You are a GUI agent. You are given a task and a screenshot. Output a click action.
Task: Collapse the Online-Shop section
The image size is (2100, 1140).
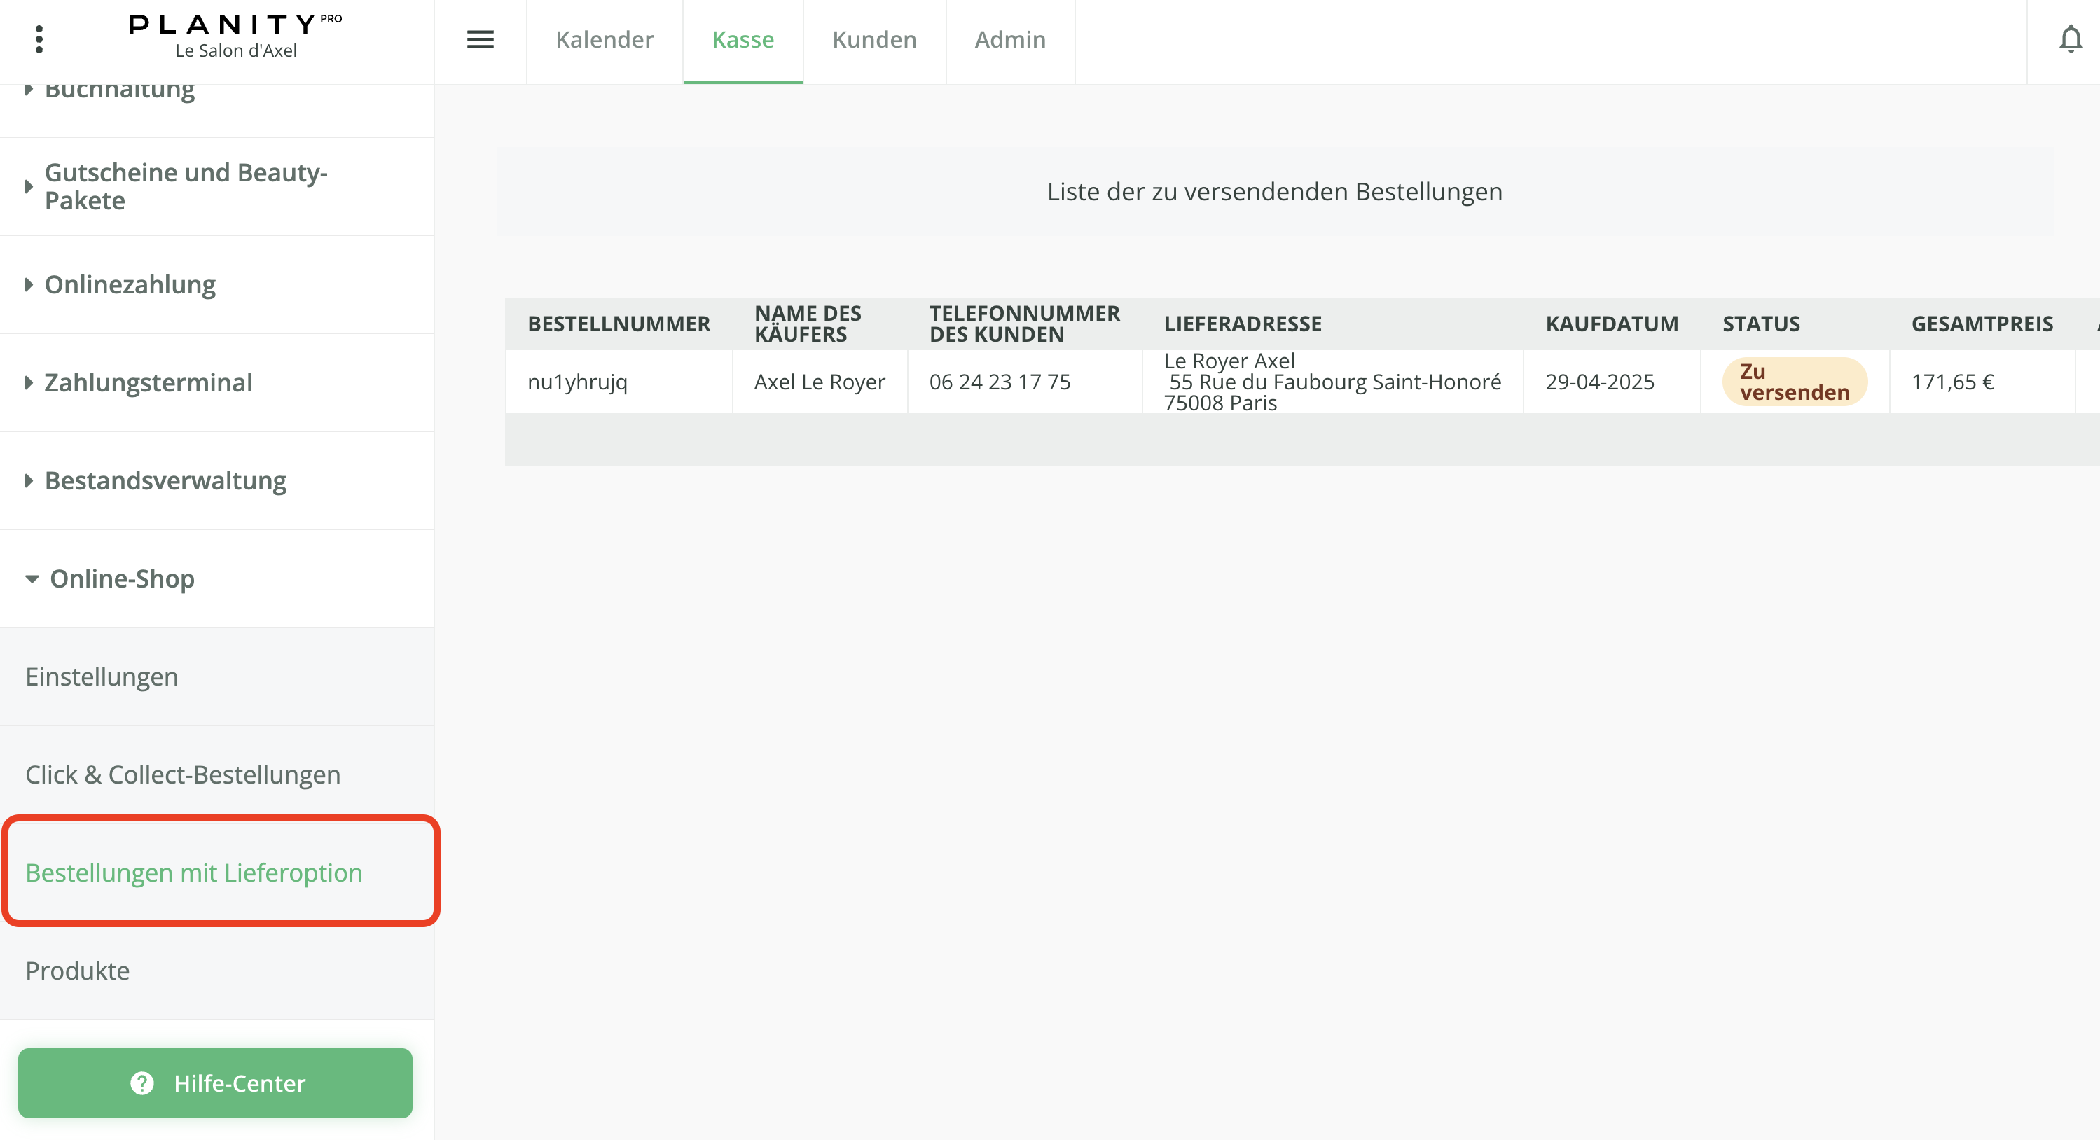[x=121, y=578]
